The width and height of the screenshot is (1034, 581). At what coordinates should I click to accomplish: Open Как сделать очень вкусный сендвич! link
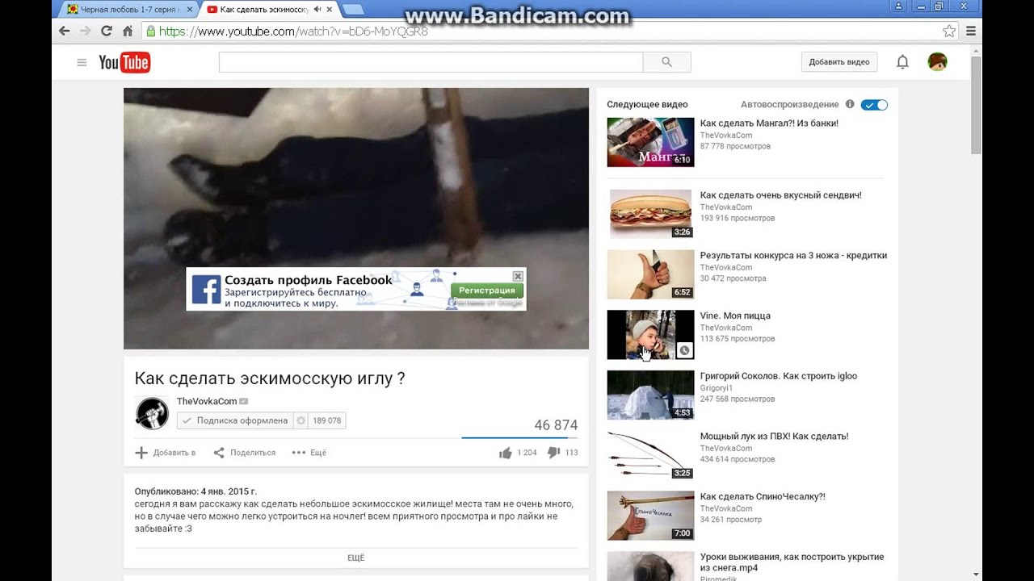pos(780,195)
